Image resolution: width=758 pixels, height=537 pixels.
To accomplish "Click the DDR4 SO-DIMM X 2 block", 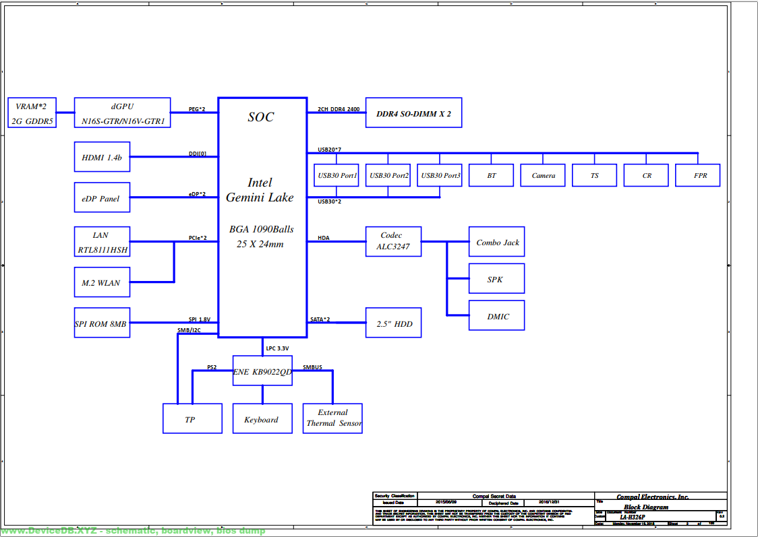I will (414, 113).
